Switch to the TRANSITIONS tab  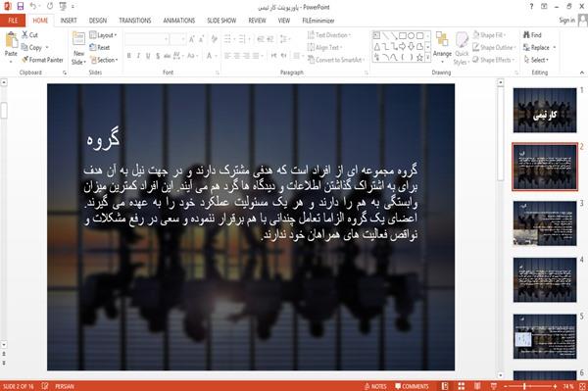point(135,21)
